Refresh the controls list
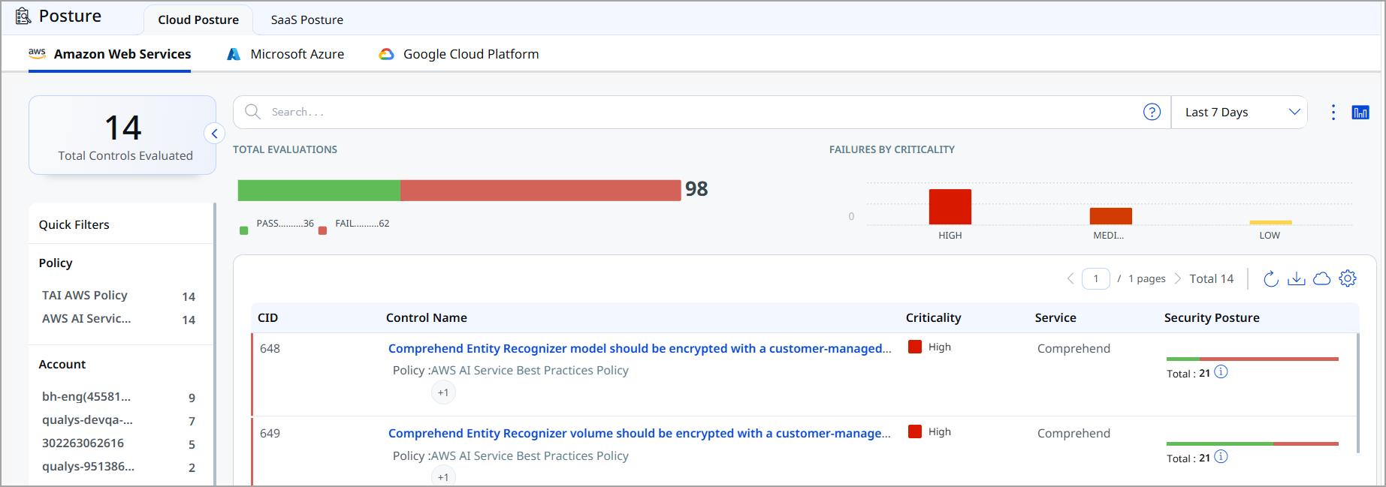The image size is (1386, 487). click(1271, 278)
